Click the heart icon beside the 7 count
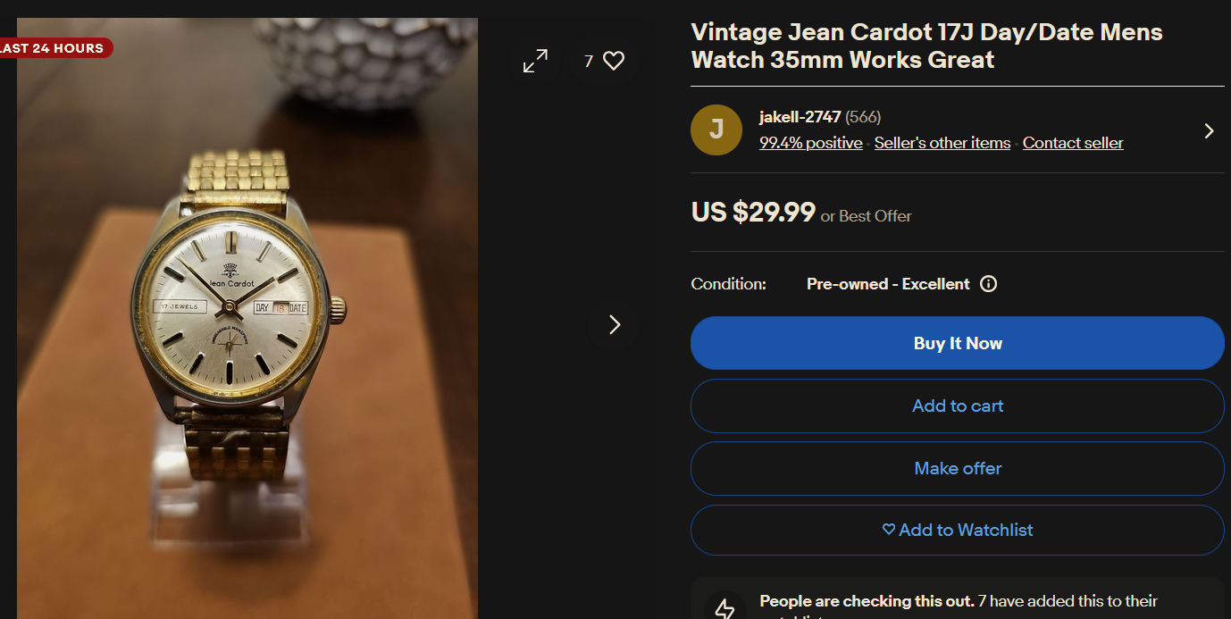 [614, 61]
